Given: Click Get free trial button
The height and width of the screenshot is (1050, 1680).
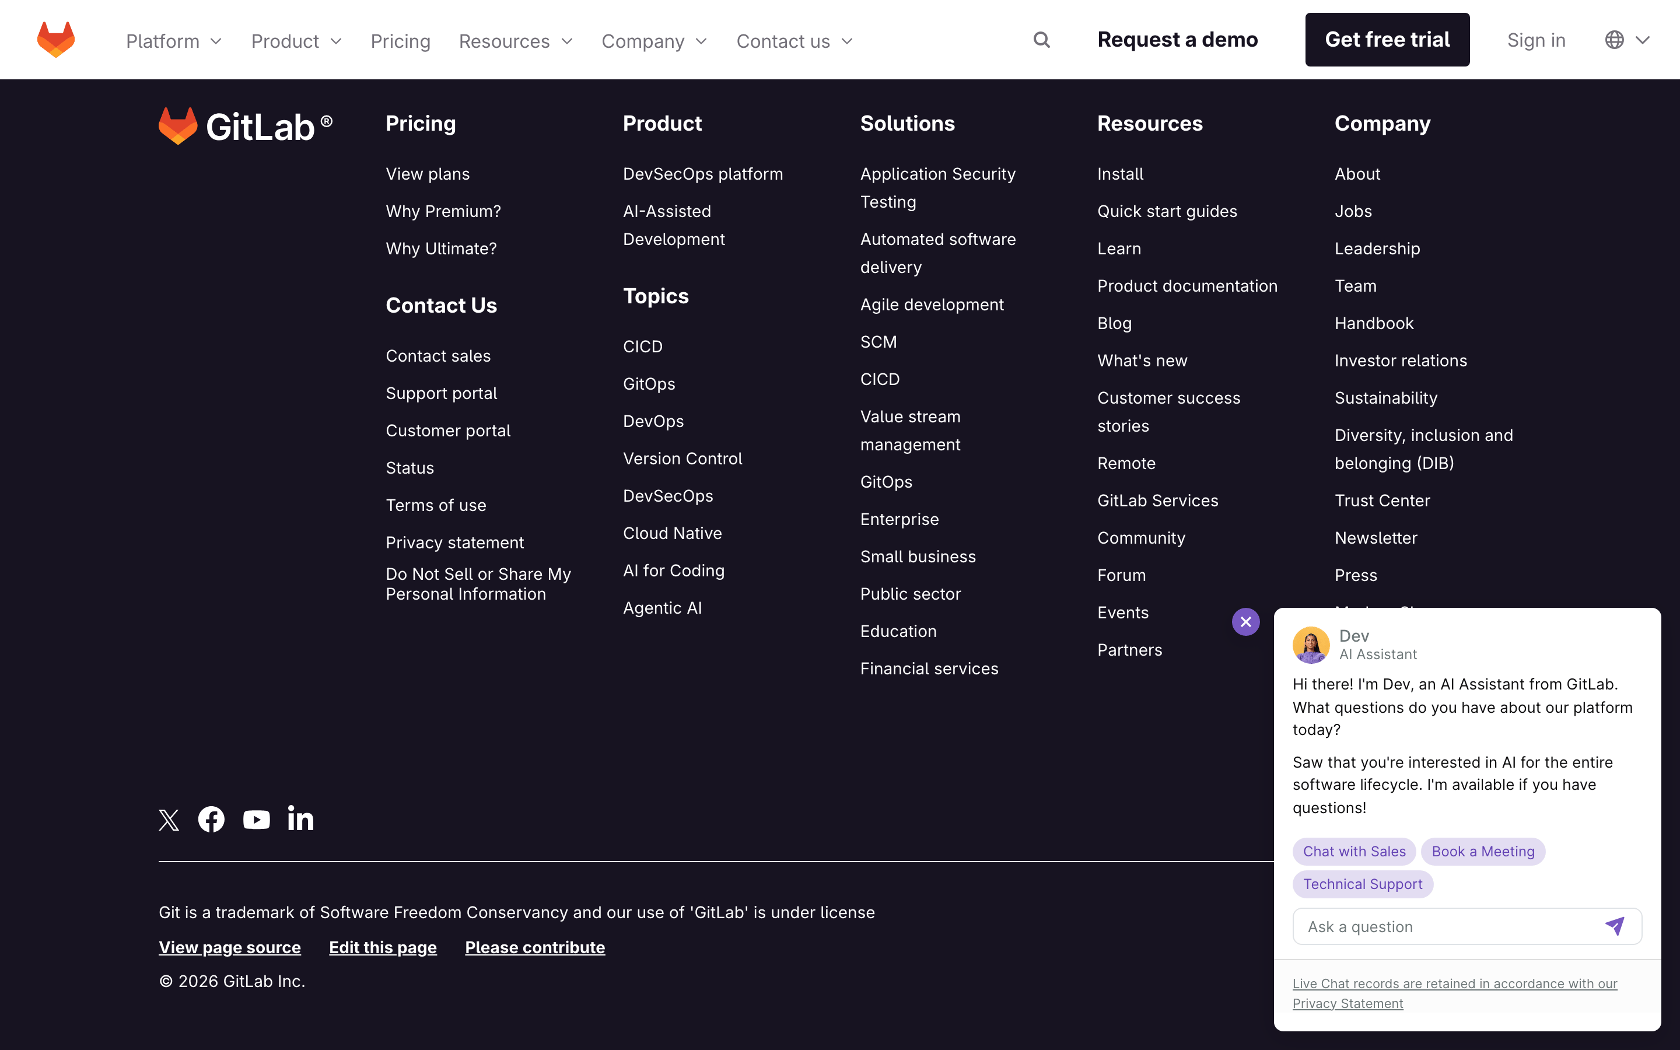Looking at the screenshot, I should tap(1387, 40).
